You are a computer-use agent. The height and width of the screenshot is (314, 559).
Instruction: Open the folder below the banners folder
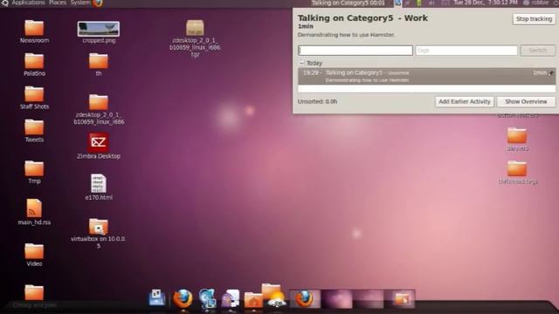pyautogui.click(x=517, y=168)
